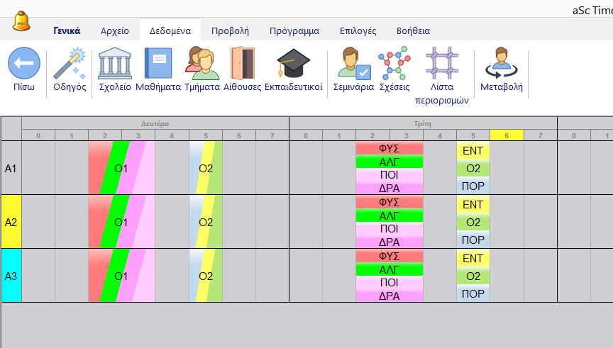Open Σχέσεις relations network icon
This screenshot has height=348, width=613.
tap(394, 64)
